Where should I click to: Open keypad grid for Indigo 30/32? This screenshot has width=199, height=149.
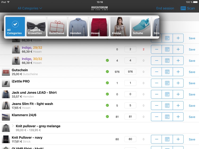pos(167,61)
